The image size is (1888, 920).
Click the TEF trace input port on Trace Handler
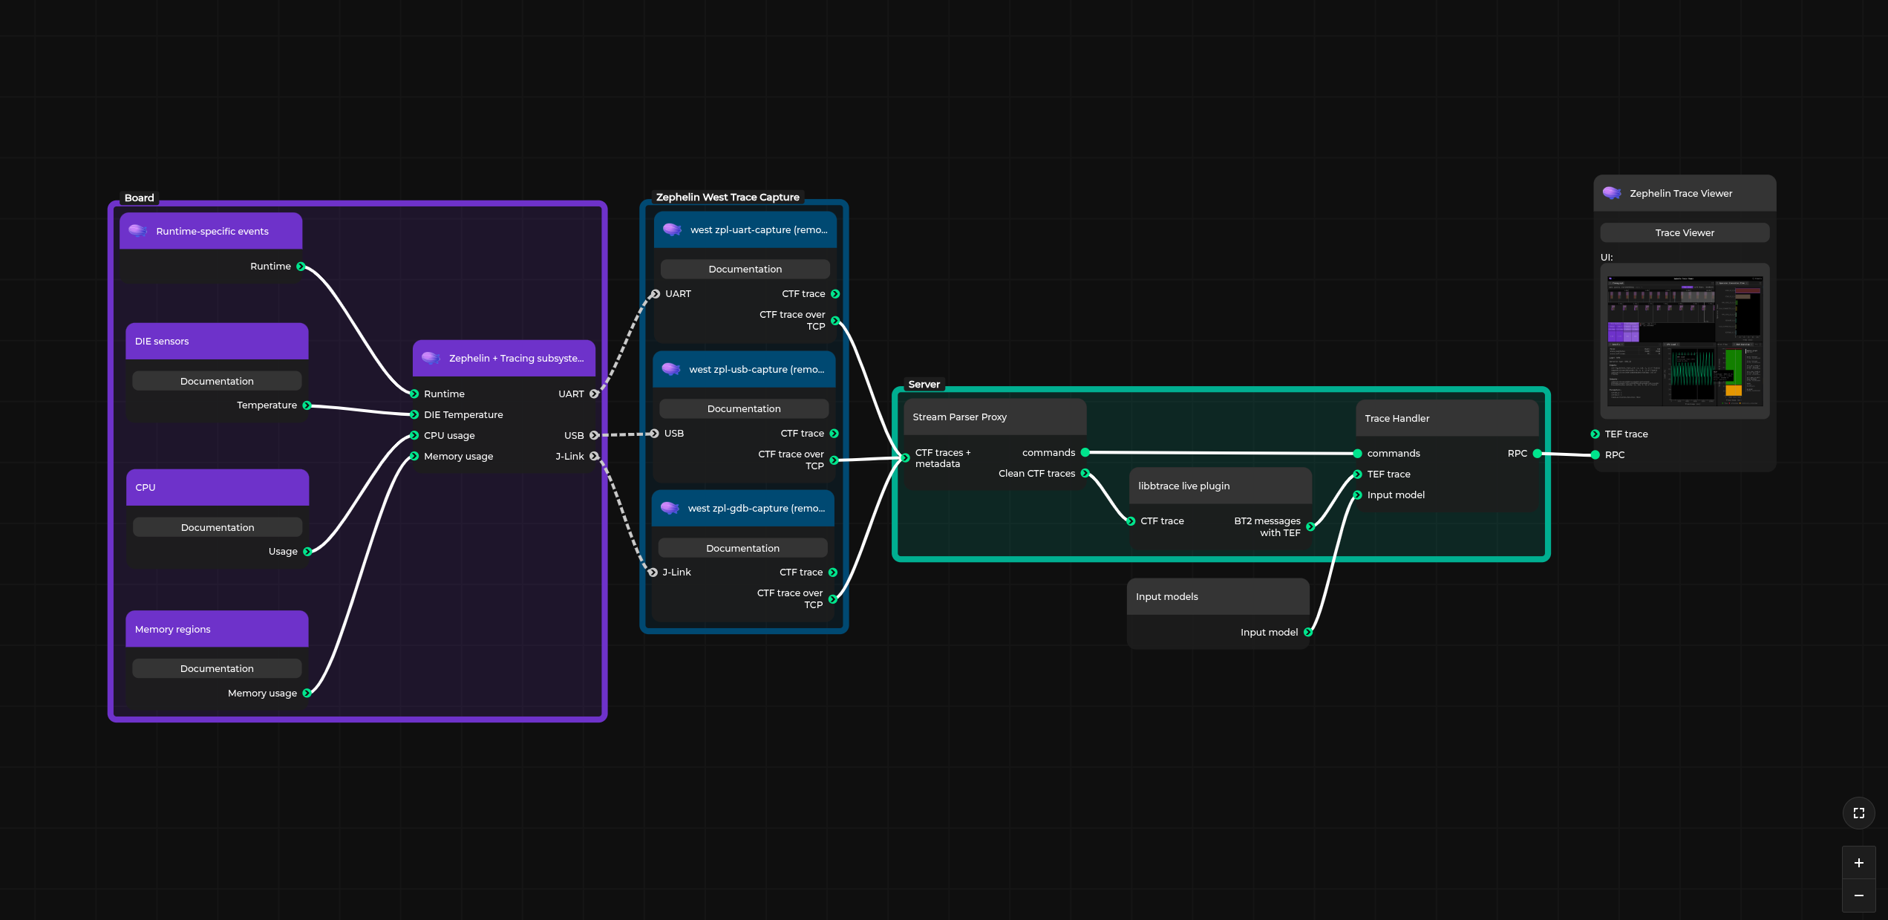coord(1357,474)
